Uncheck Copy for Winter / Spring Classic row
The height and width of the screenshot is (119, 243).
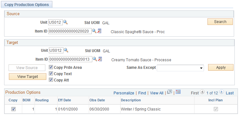point(14,109)
